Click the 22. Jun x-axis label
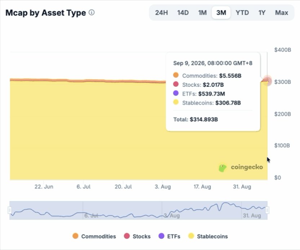 (44, 186)
